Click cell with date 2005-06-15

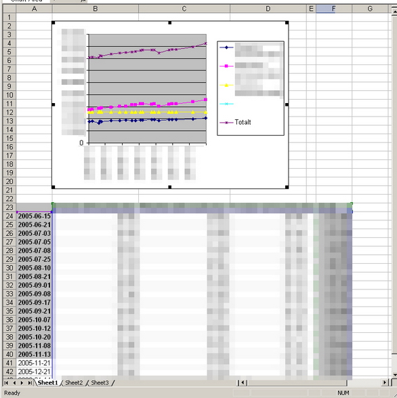point(34,216)
